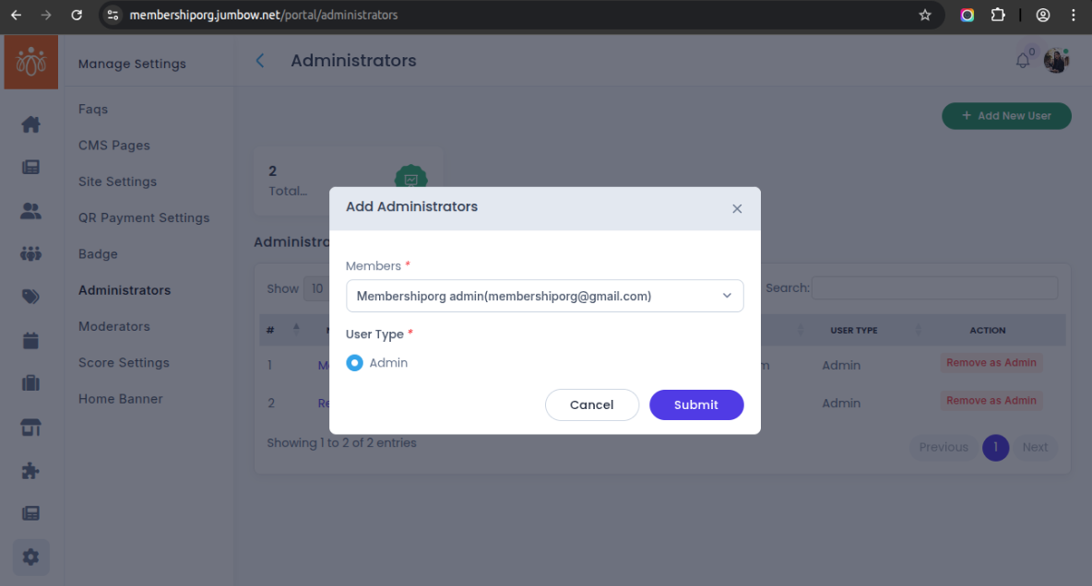Open the Show entries count dropdown
The image size is (1092, 586).
[x=316, y=288]
